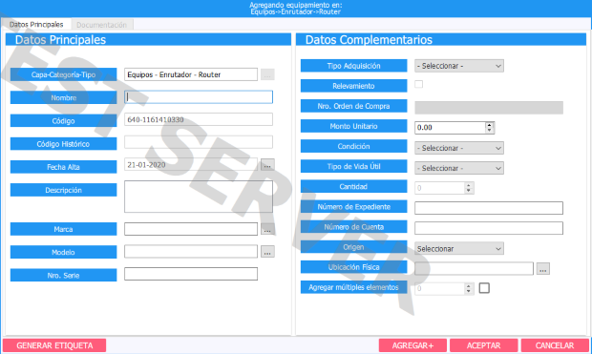This screenshot has width=592, height=354.
Task: Click the Capa-Categoría-Tipo ellipsis button
Action: pos(267,74)
